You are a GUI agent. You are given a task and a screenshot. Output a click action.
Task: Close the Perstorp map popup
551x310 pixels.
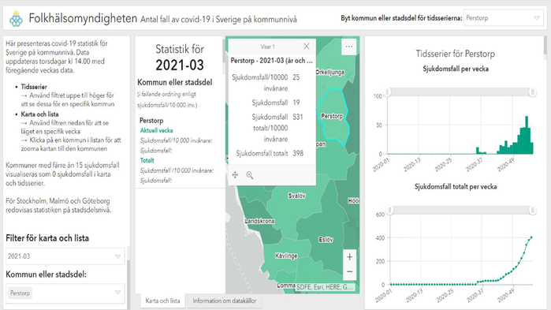[x=307, y=47]
